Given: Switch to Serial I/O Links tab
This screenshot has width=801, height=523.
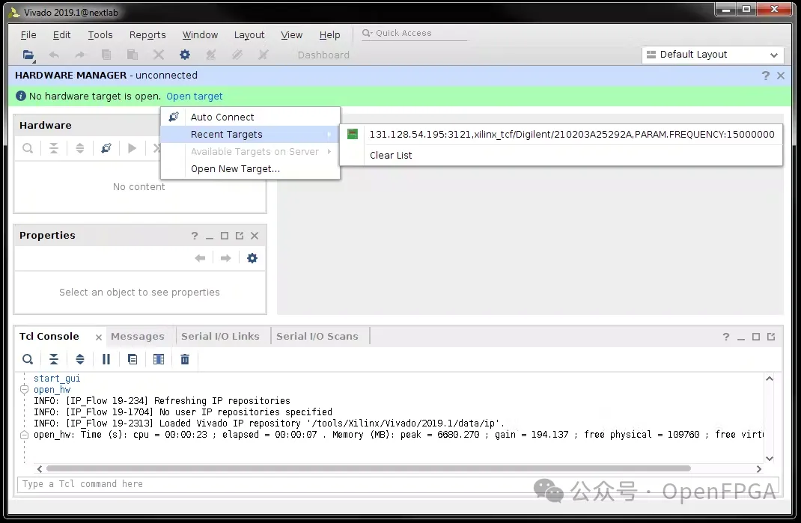Looking at the screenshot, I should (x=220, y=336).
